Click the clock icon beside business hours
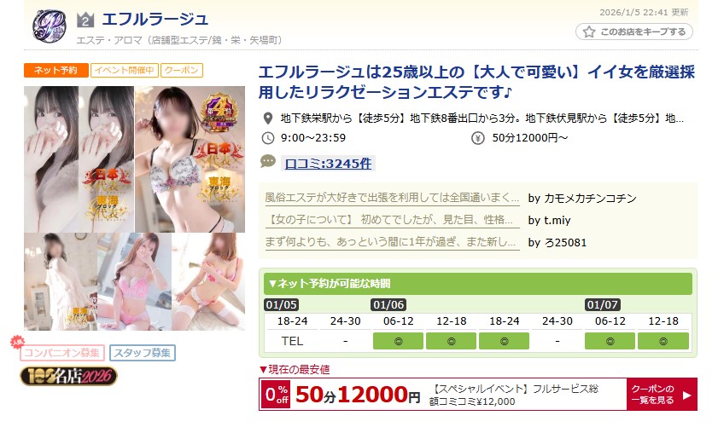 tap(267, 137)
